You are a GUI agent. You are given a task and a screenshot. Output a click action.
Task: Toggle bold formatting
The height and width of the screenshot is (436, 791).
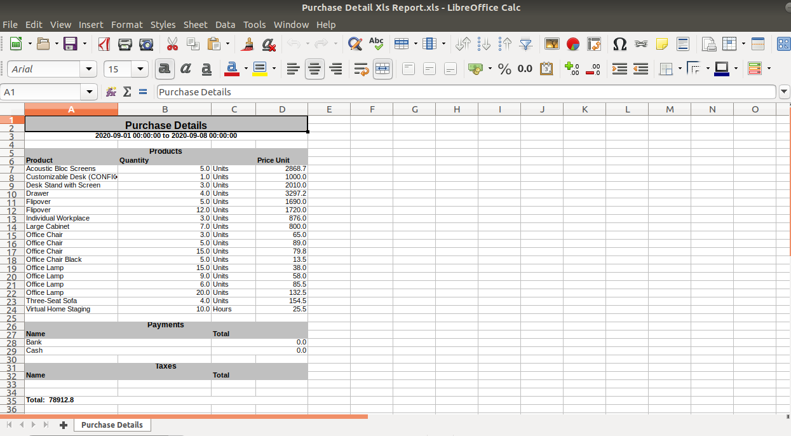click(165, 69)
